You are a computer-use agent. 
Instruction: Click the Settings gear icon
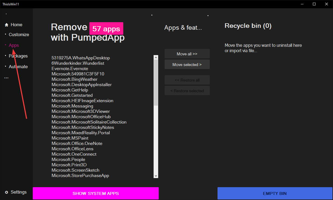(x=6, y=192)
